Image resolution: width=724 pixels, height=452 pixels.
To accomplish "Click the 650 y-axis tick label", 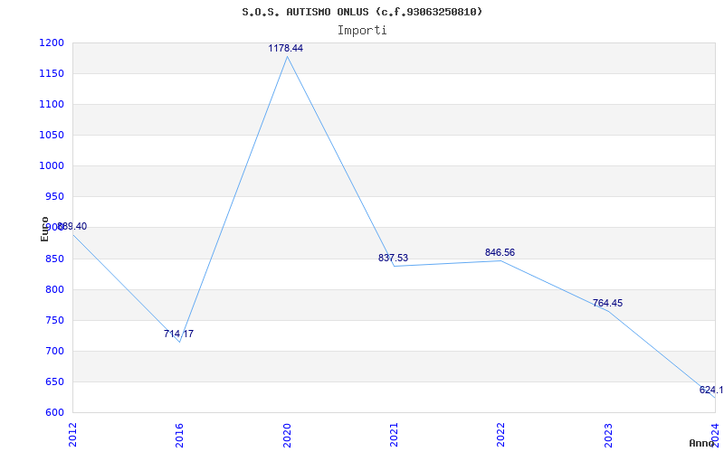I will click(x=54, y=381).
